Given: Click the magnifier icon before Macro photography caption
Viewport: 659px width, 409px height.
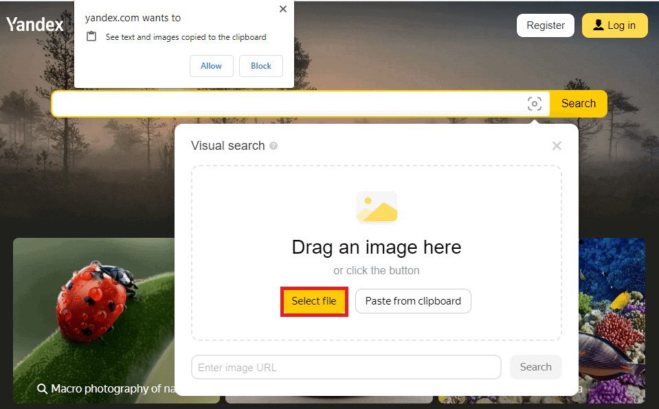Looking at the screenshot, I should (x=42, y=388).
